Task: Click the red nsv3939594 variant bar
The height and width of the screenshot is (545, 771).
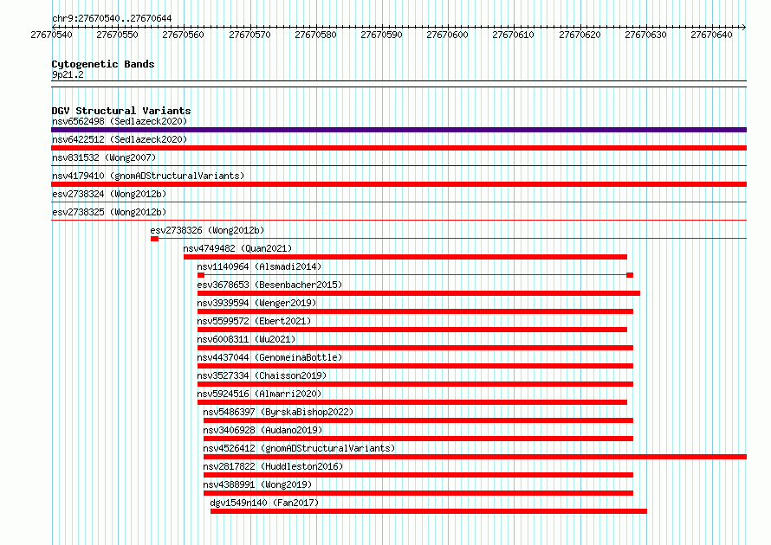Action: click(415, 311)
